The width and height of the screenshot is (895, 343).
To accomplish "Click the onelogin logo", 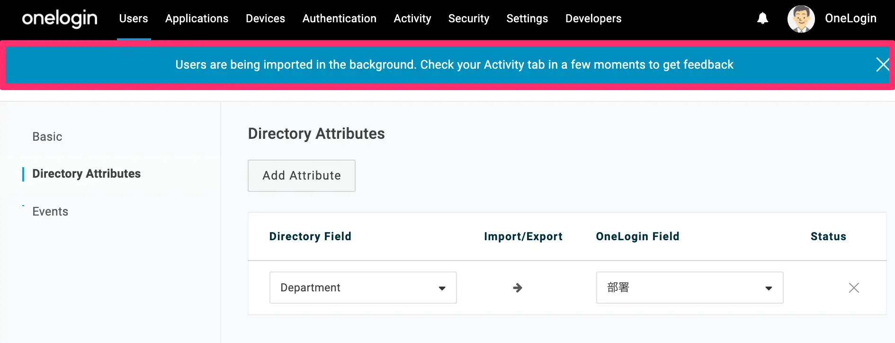I will point(60,18).
